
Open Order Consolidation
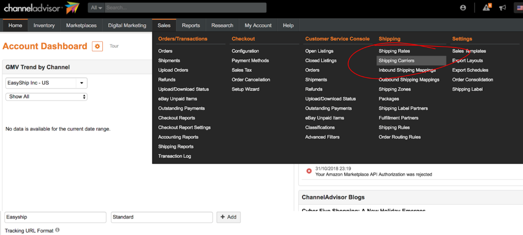tap(473, 80)
